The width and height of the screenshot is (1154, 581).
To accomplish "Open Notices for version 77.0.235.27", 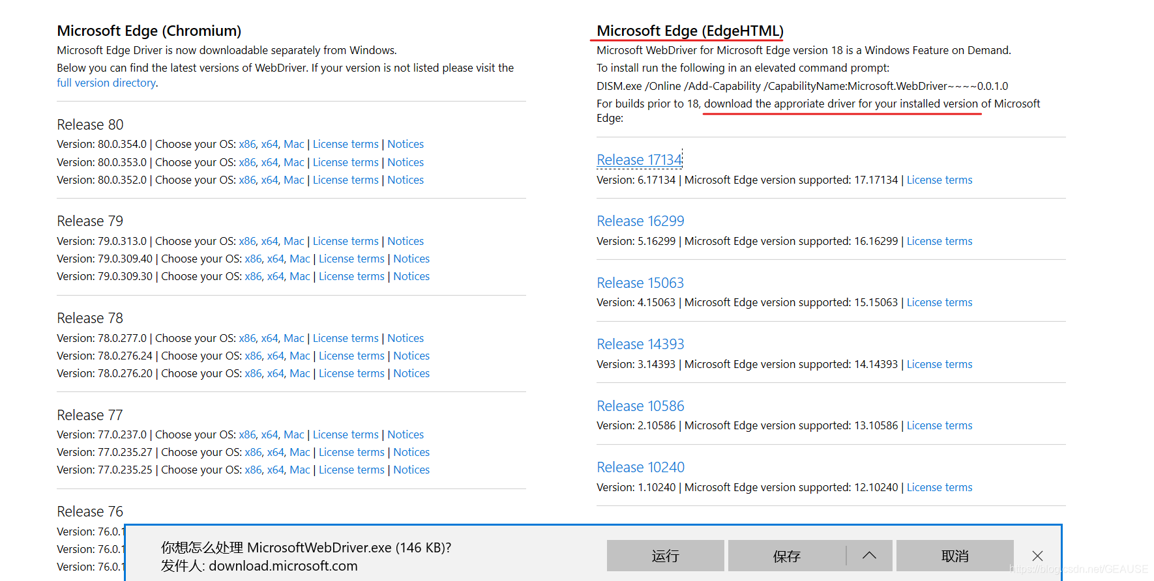I will pyautogui.click(x=411, y=452).
